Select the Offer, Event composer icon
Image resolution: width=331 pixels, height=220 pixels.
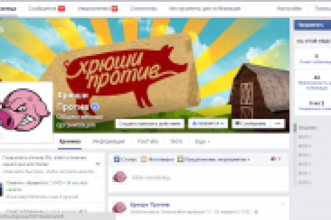[x=181, y=159]
